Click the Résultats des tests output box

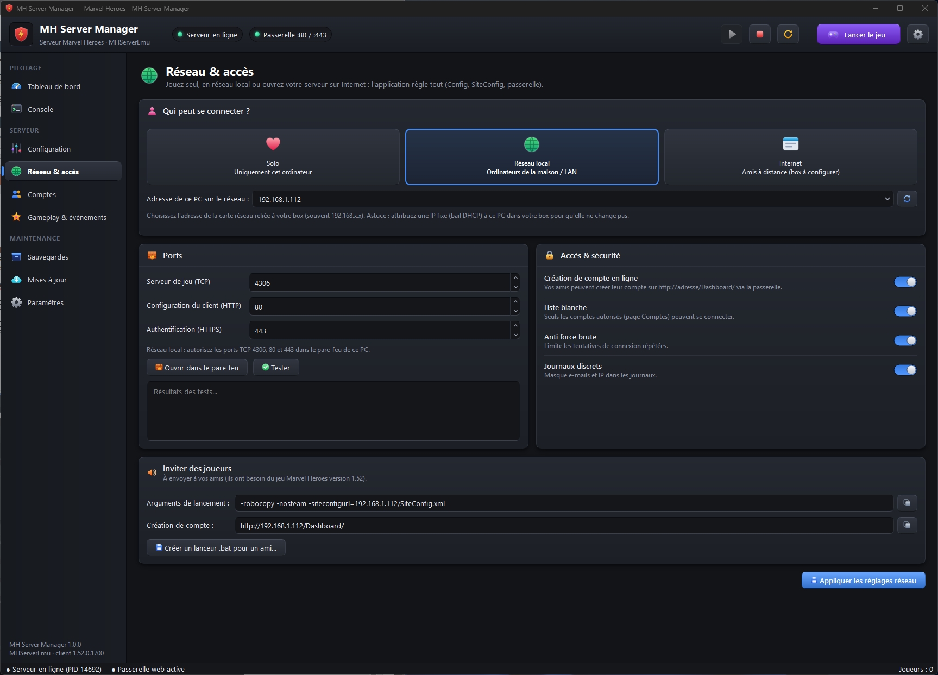pyautogui.click(x=333, y=411)
